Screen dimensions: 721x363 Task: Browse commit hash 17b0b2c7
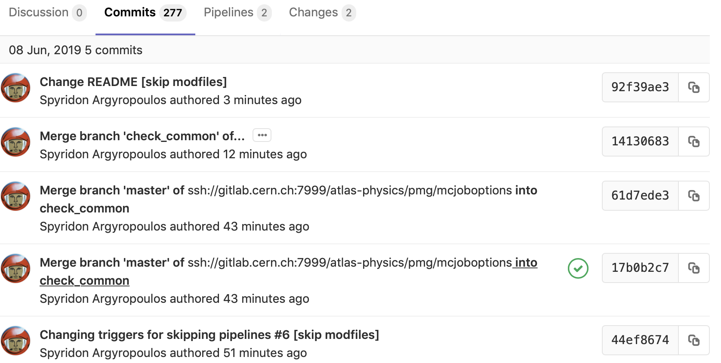[640, 268]
